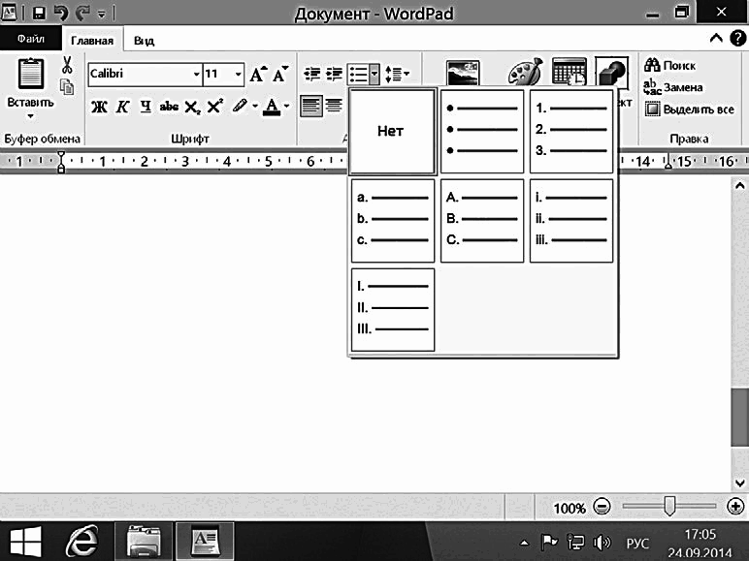749x561 pixels.
Task: Increase font size with grow font icon
Action: click(x=258, y=75)
